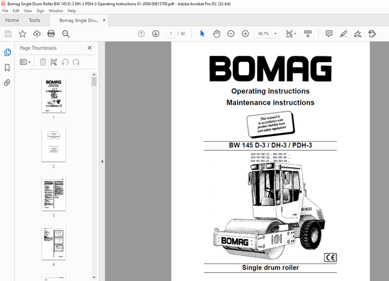Open the sign document tool

[358, 34]
